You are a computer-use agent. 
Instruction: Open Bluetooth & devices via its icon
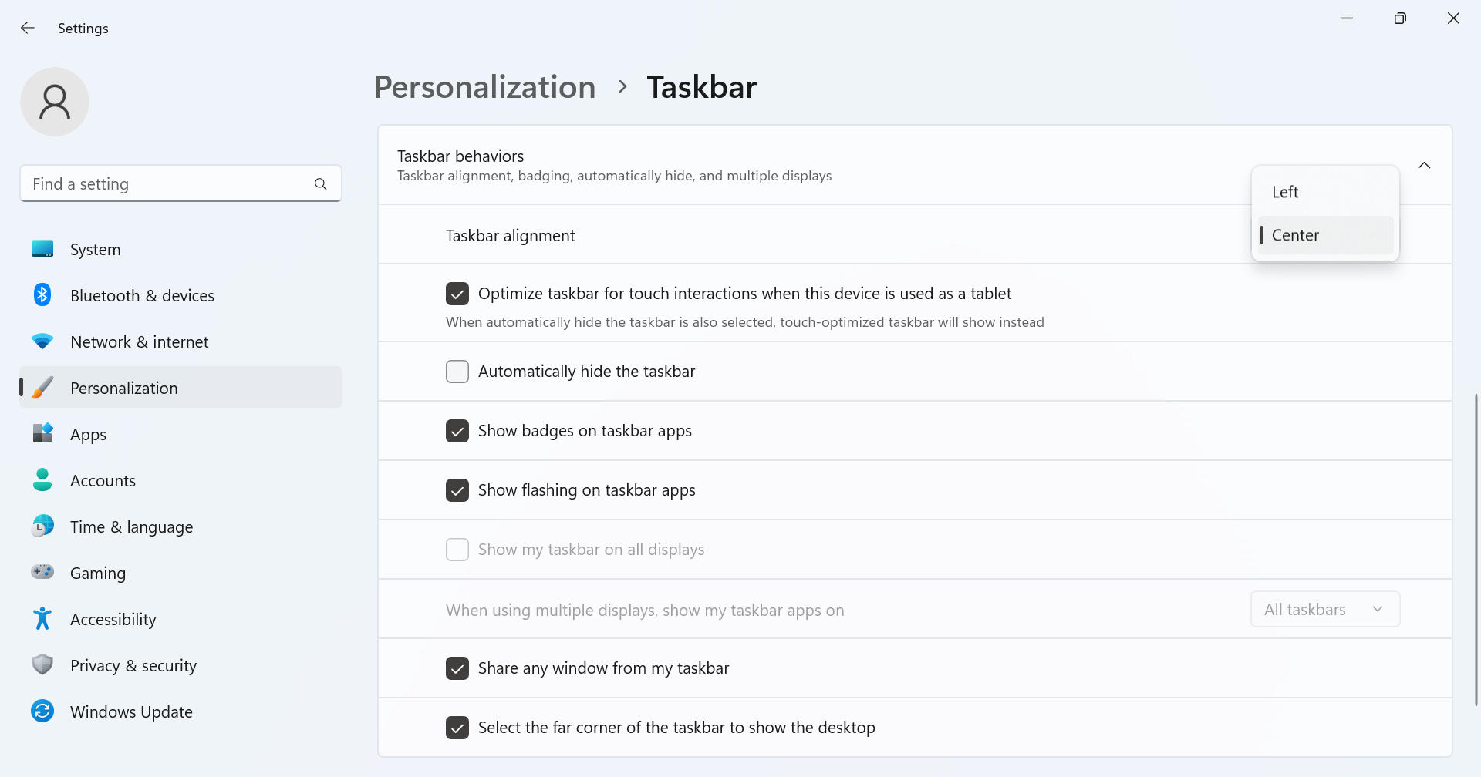point(42,295)
